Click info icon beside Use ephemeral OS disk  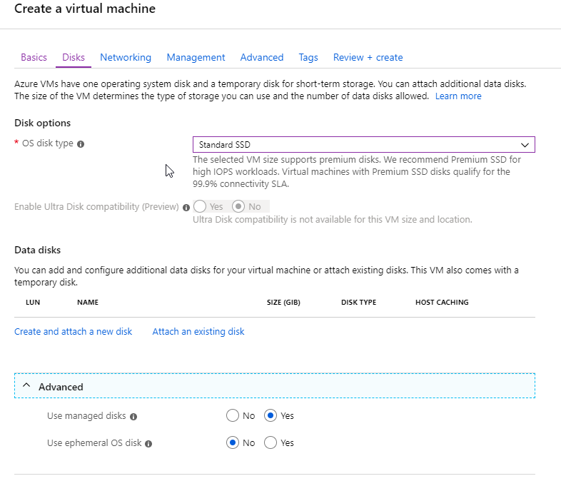(x=148, y=444)
